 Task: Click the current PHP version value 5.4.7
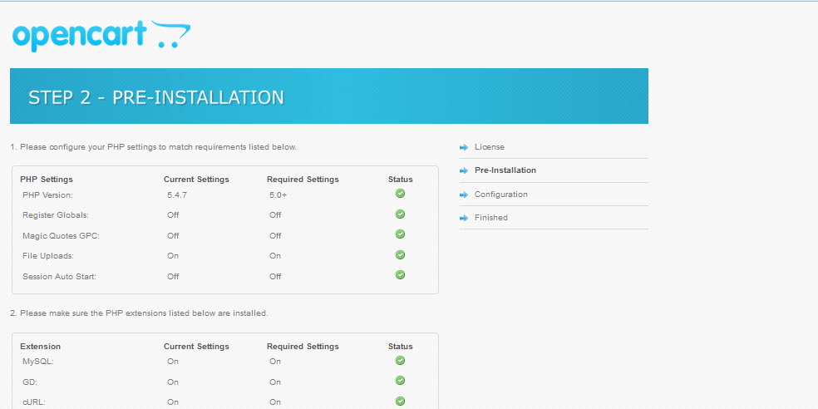[177, 195]
